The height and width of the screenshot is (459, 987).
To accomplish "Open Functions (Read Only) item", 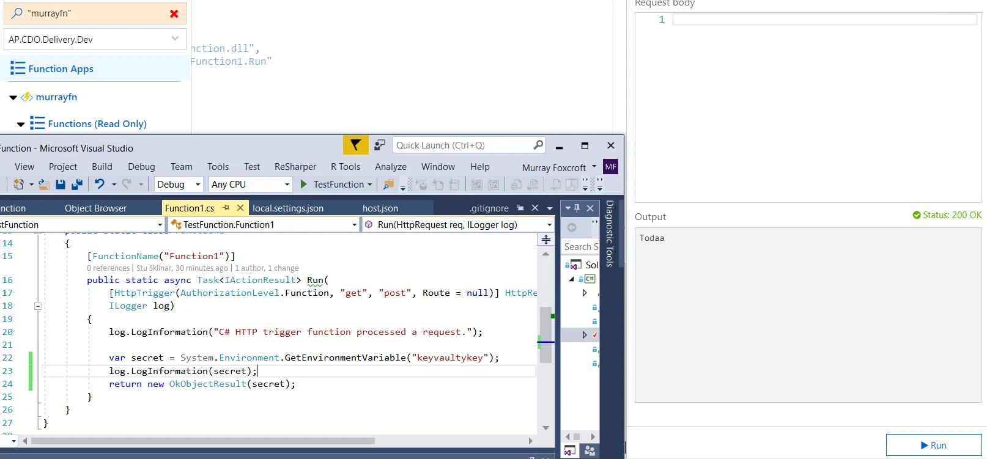I will (97, 123).
